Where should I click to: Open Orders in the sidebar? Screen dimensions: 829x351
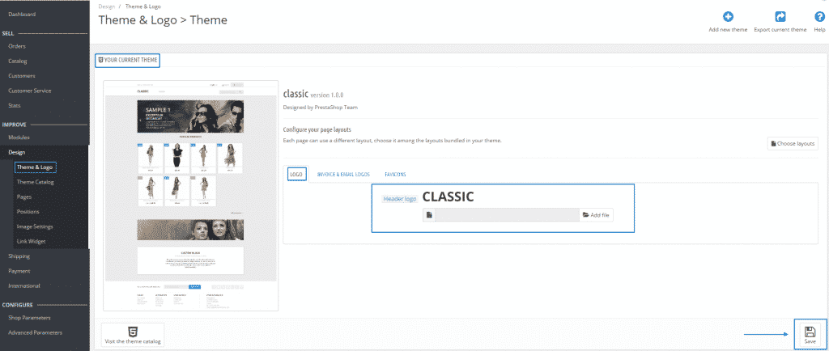click(17, 46)
